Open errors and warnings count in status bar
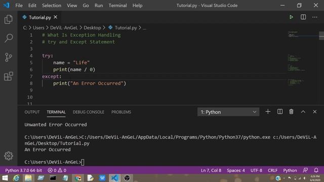 (57, 170)
